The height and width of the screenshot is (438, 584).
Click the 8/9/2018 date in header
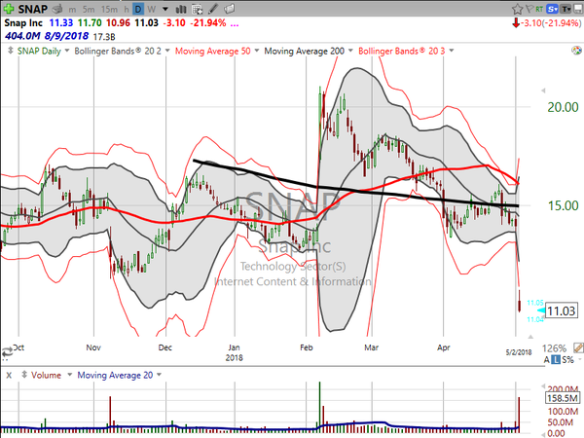tap(66, 36)
